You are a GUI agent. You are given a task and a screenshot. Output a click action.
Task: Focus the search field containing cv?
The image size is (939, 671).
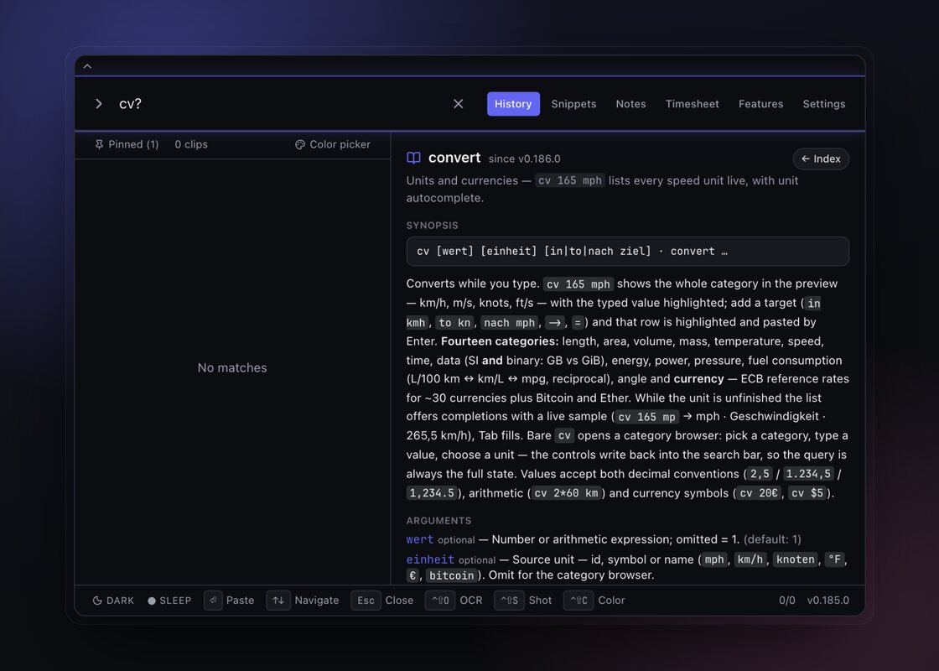(278, 104)
